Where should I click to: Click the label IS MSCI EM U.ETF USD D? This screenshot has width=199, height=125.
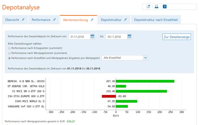pos(28,91)
